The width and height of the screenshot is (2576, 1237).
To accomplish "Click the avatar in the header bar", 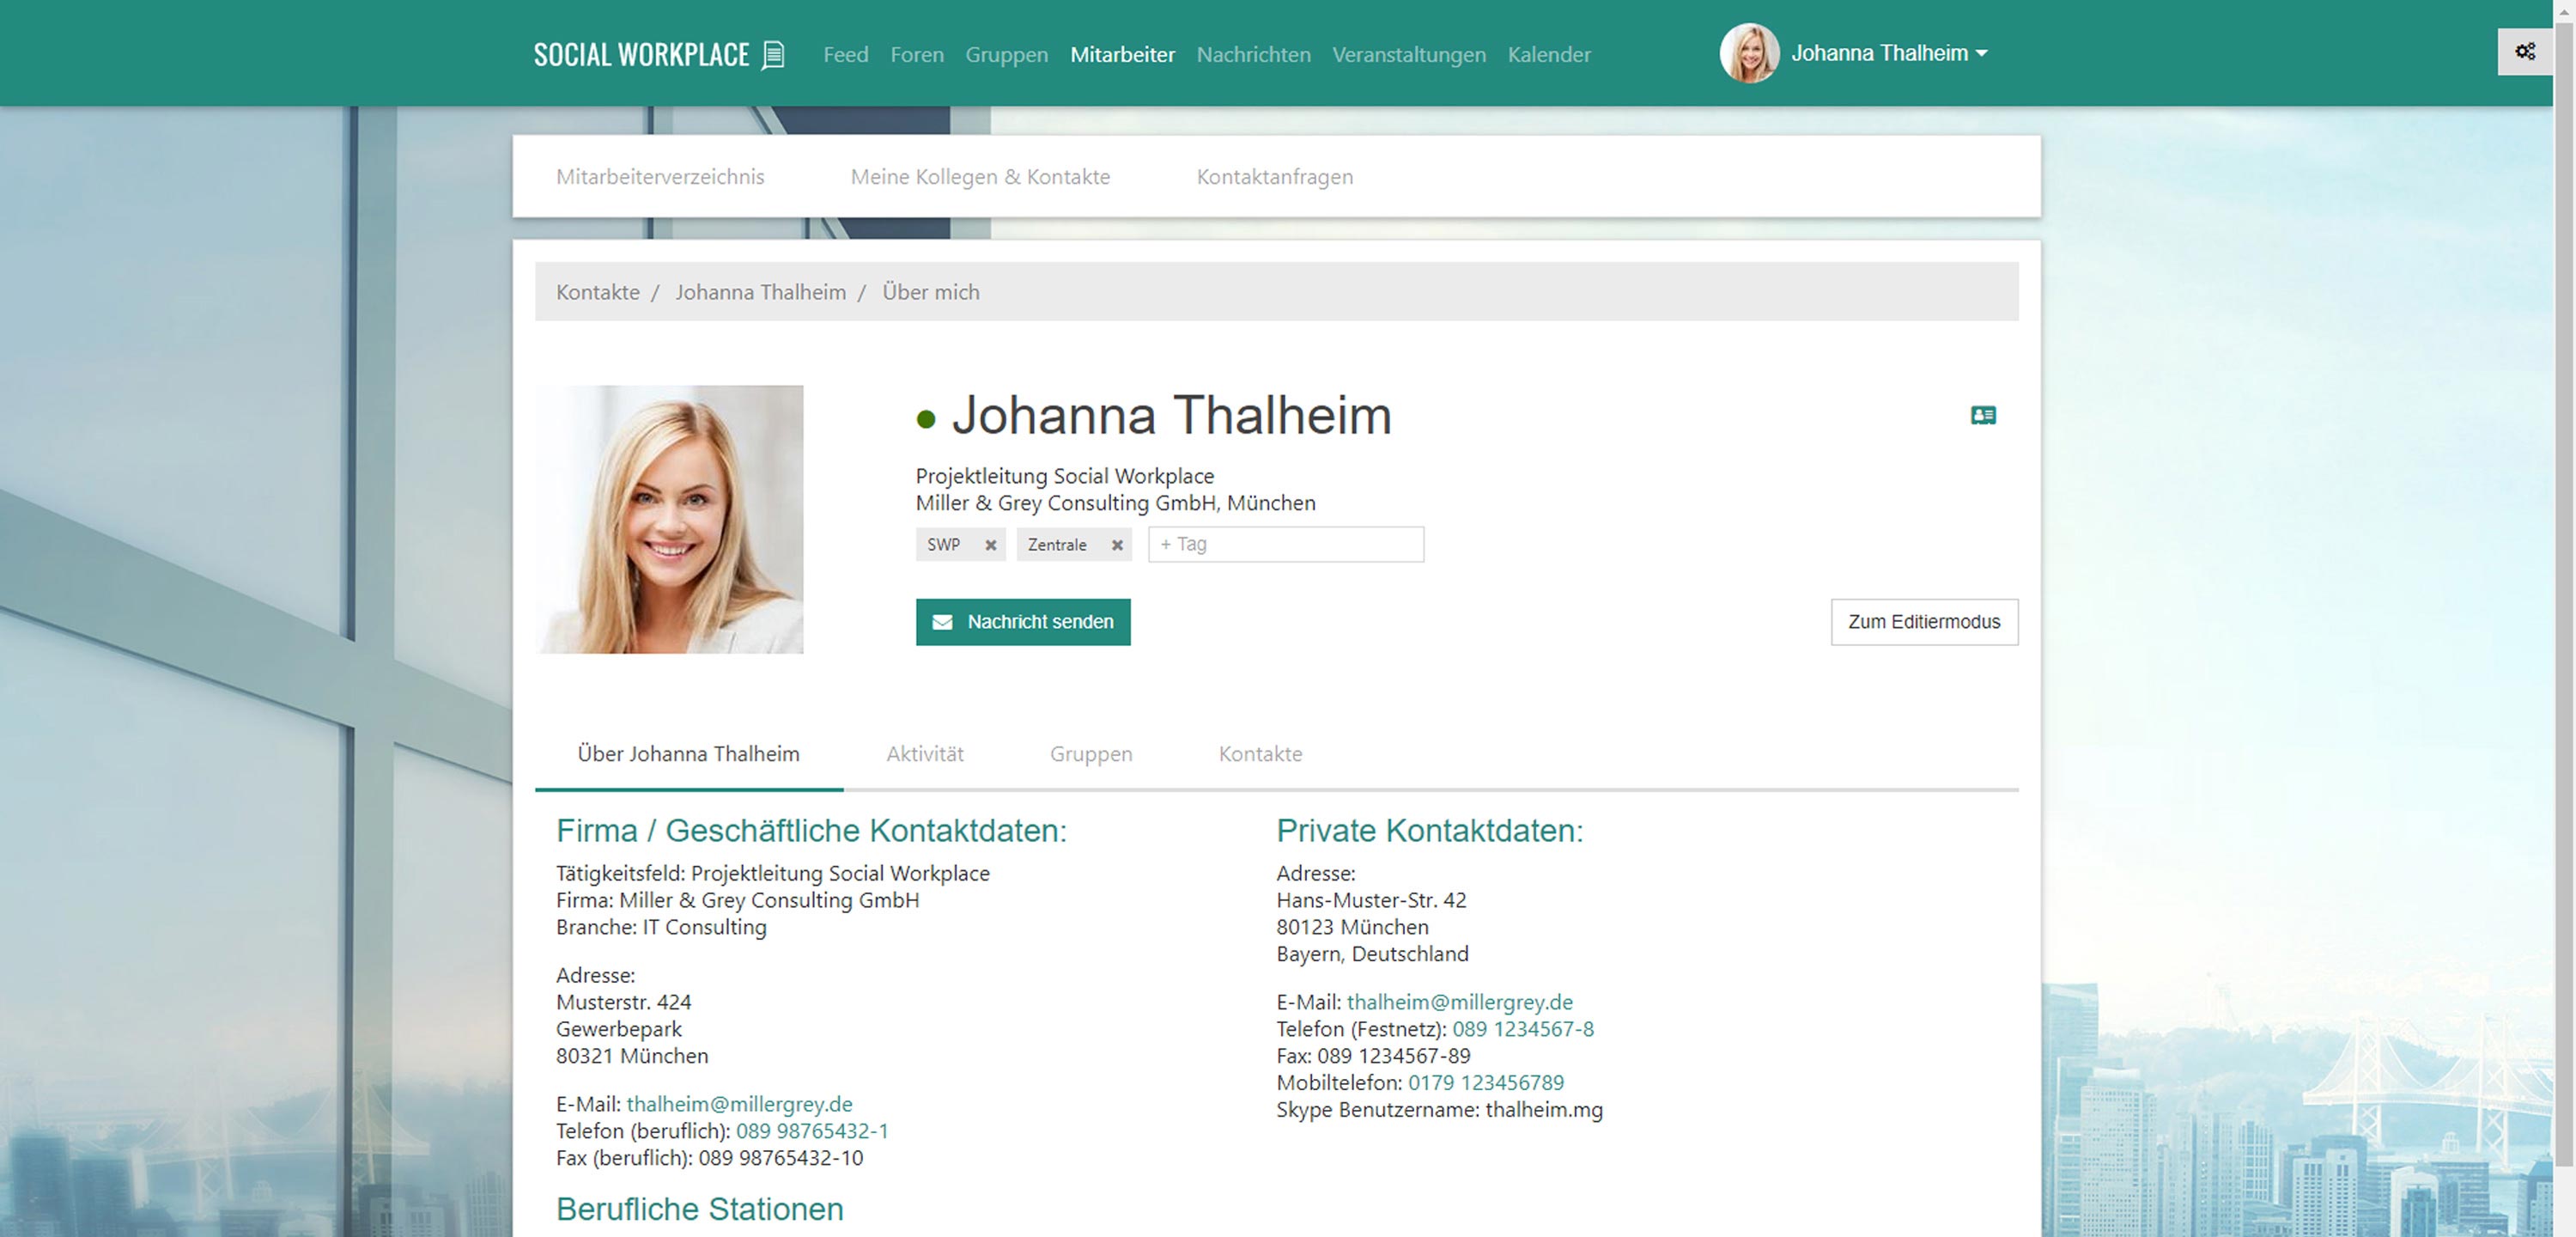I will click(1748, 54).
